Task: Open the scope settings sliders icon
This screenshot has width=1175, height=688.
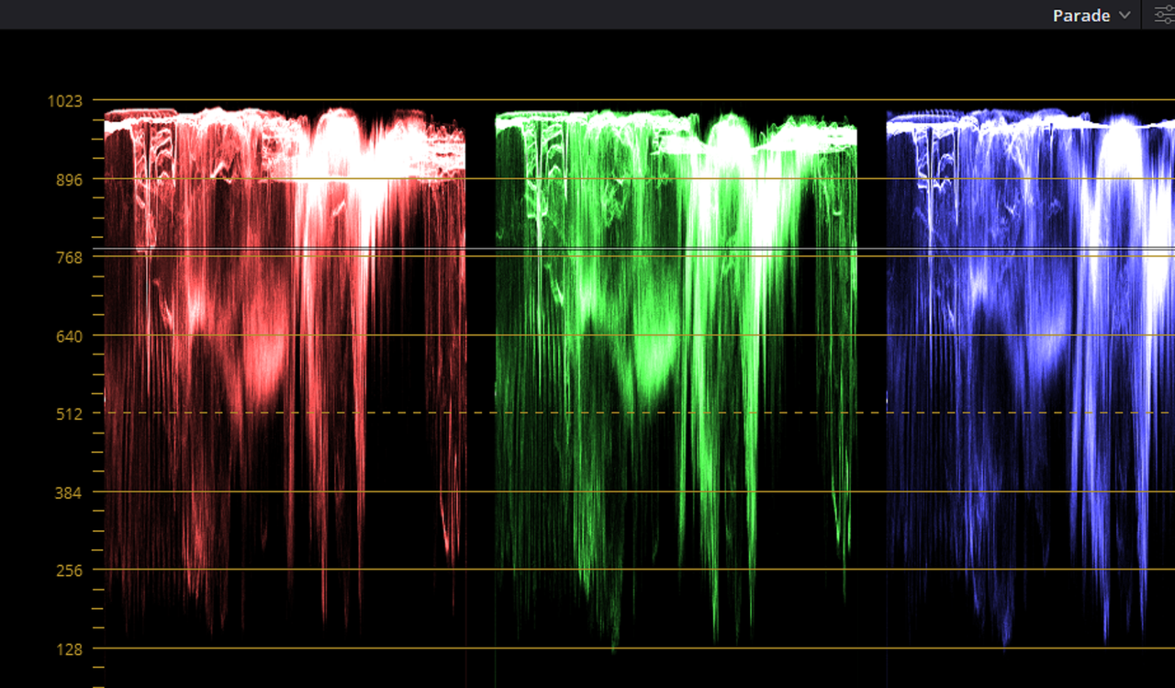Action: (x=1164, y=15)
